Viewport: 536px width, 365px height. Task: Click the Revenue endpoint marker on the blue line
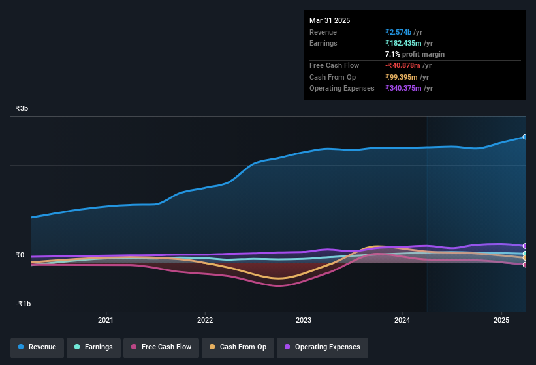(525, 137)
